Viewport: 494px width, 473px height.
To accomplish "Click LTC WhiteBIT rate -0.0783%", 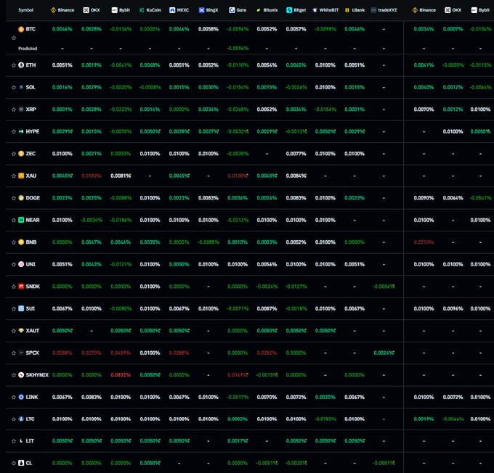I will pyautogui.click(x=325, y=419).
